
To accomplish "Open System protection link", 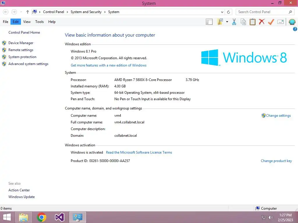I will click(x=22, y=57).
